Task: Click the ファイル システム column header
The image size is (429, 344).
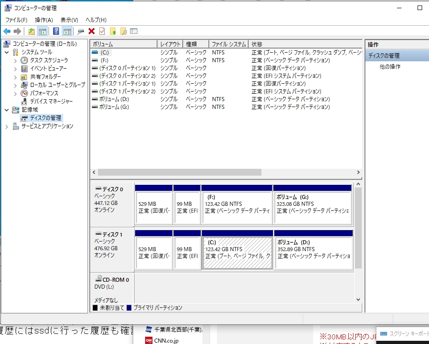Action: [229, 44]
